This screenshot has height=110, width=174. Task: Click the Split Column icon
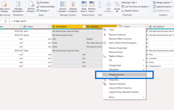coord(108,4)
